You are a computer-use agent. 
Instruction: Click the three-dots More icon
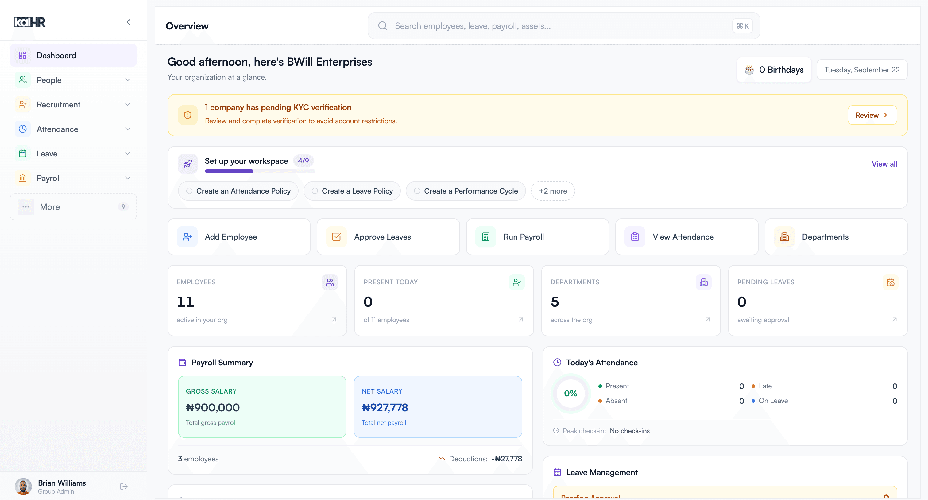[25, 207]
